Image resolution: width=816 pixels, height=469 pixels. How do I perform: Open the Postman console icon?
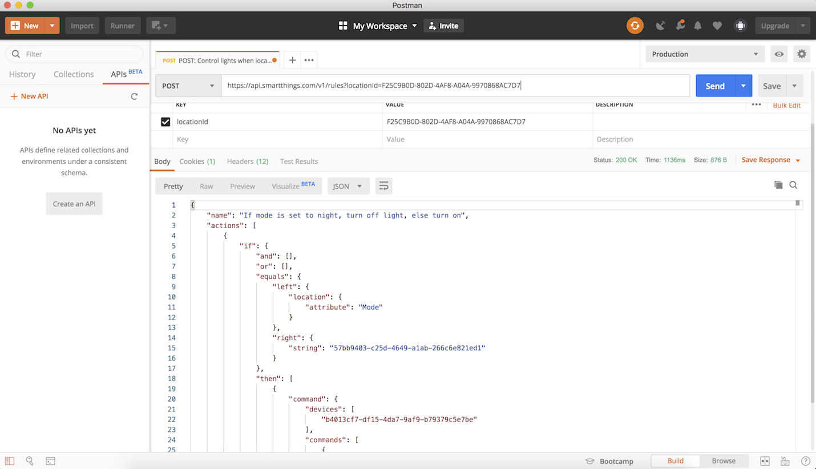(x=50, y=461)
